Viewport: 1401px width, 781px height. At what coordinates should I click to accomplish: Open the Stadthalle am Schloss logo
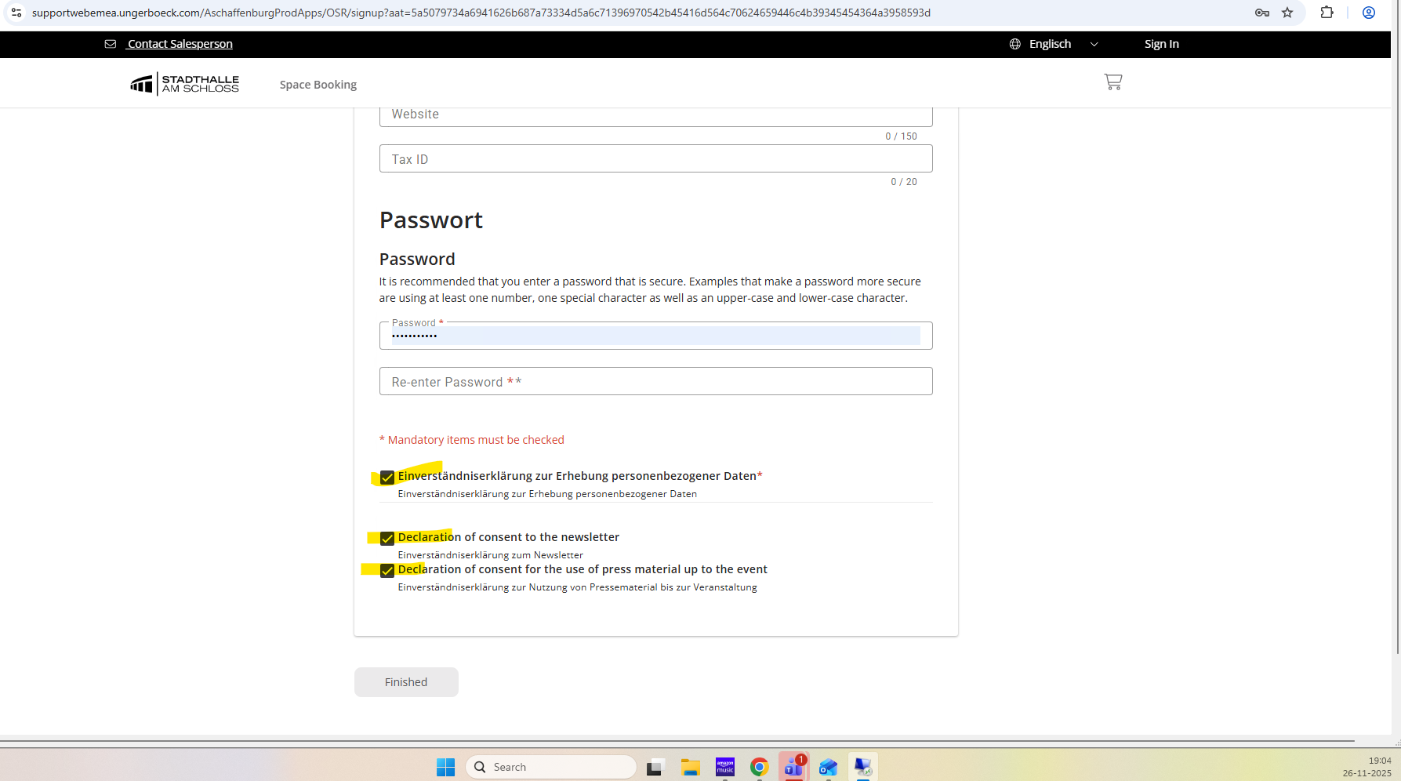tap(185, 84)
